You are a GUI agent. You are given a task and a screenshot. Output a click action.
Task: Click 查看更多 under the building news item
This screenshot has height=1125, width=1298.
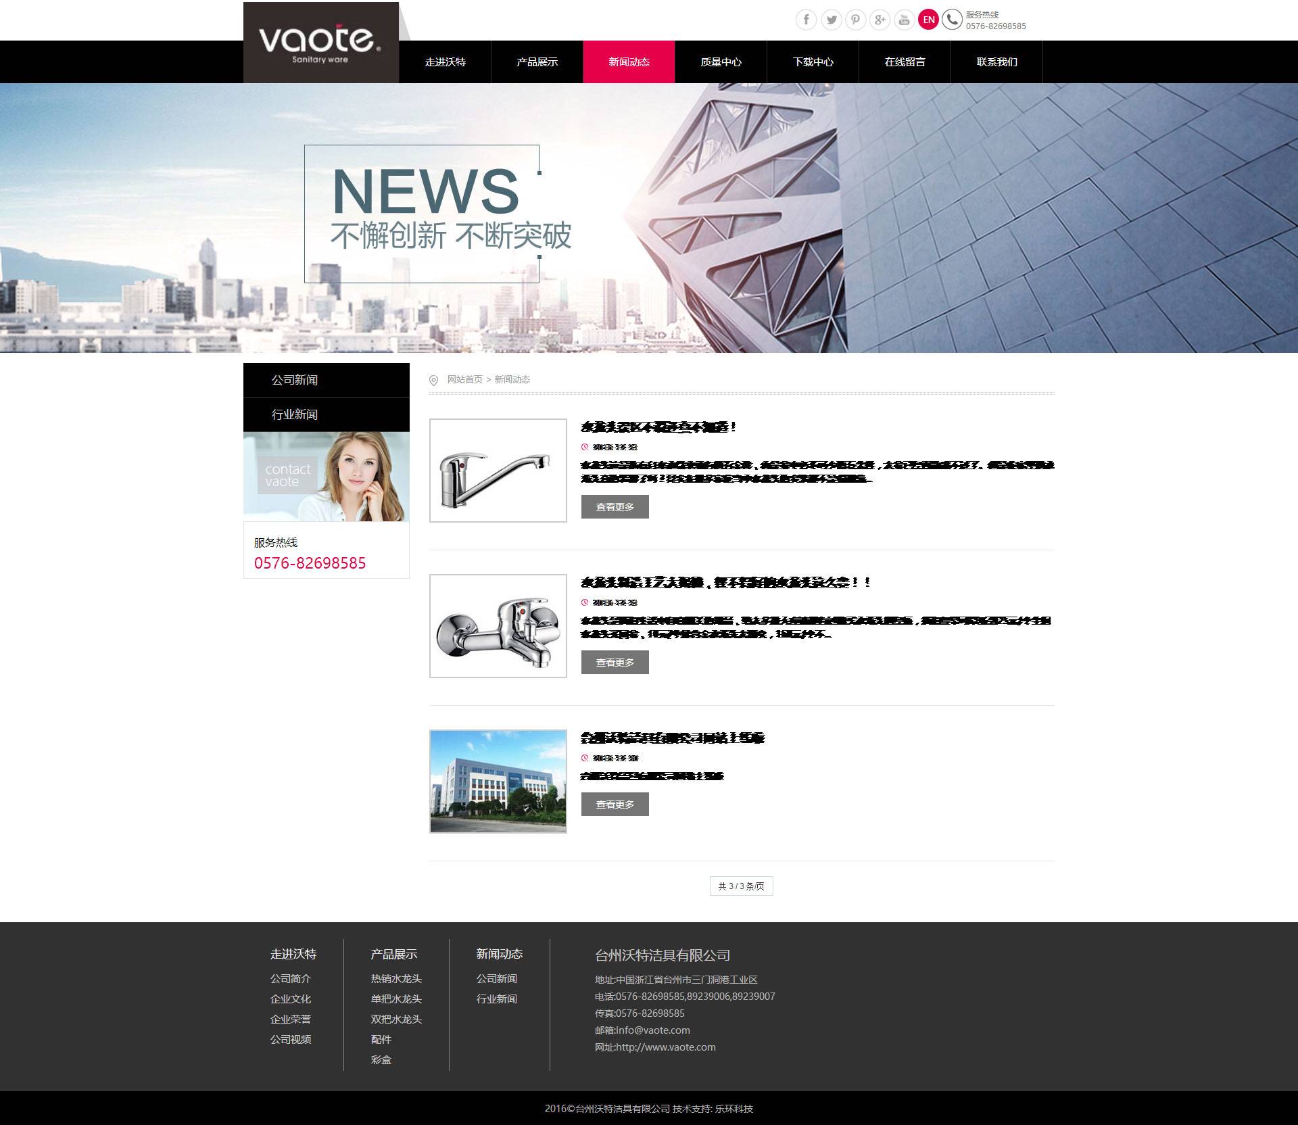[x=615, y=805]
